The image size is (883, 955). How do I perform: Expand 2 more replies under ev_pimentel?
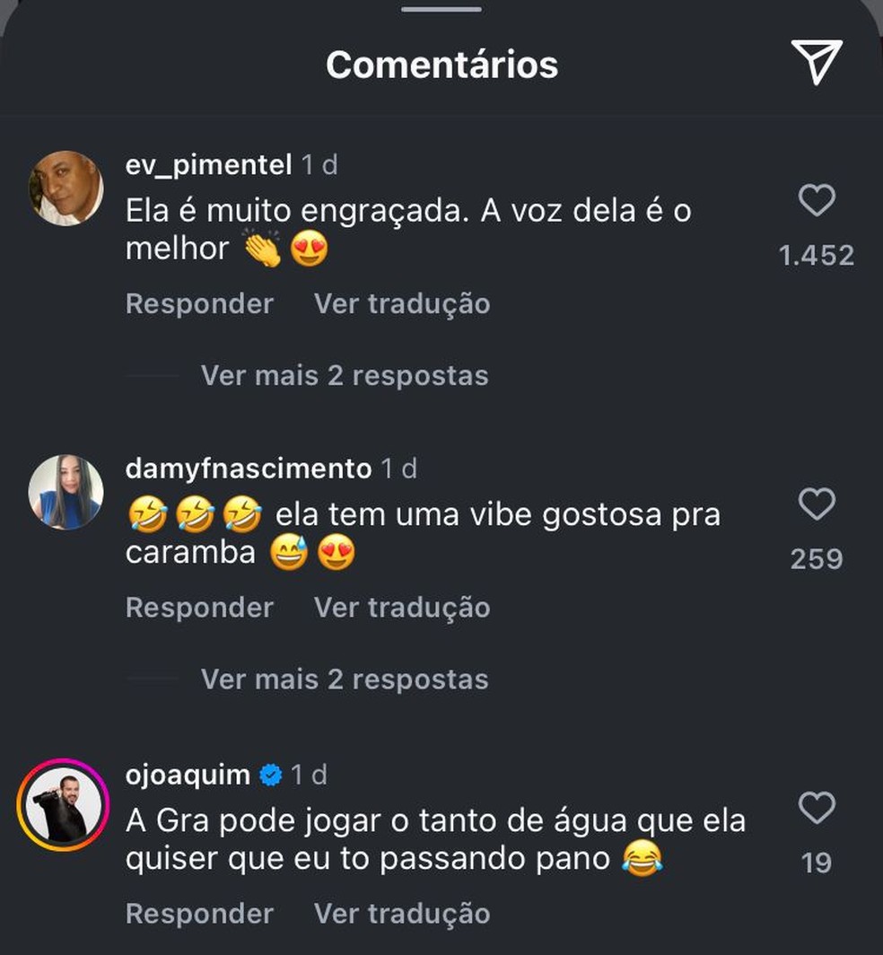(x=345, y=375)
